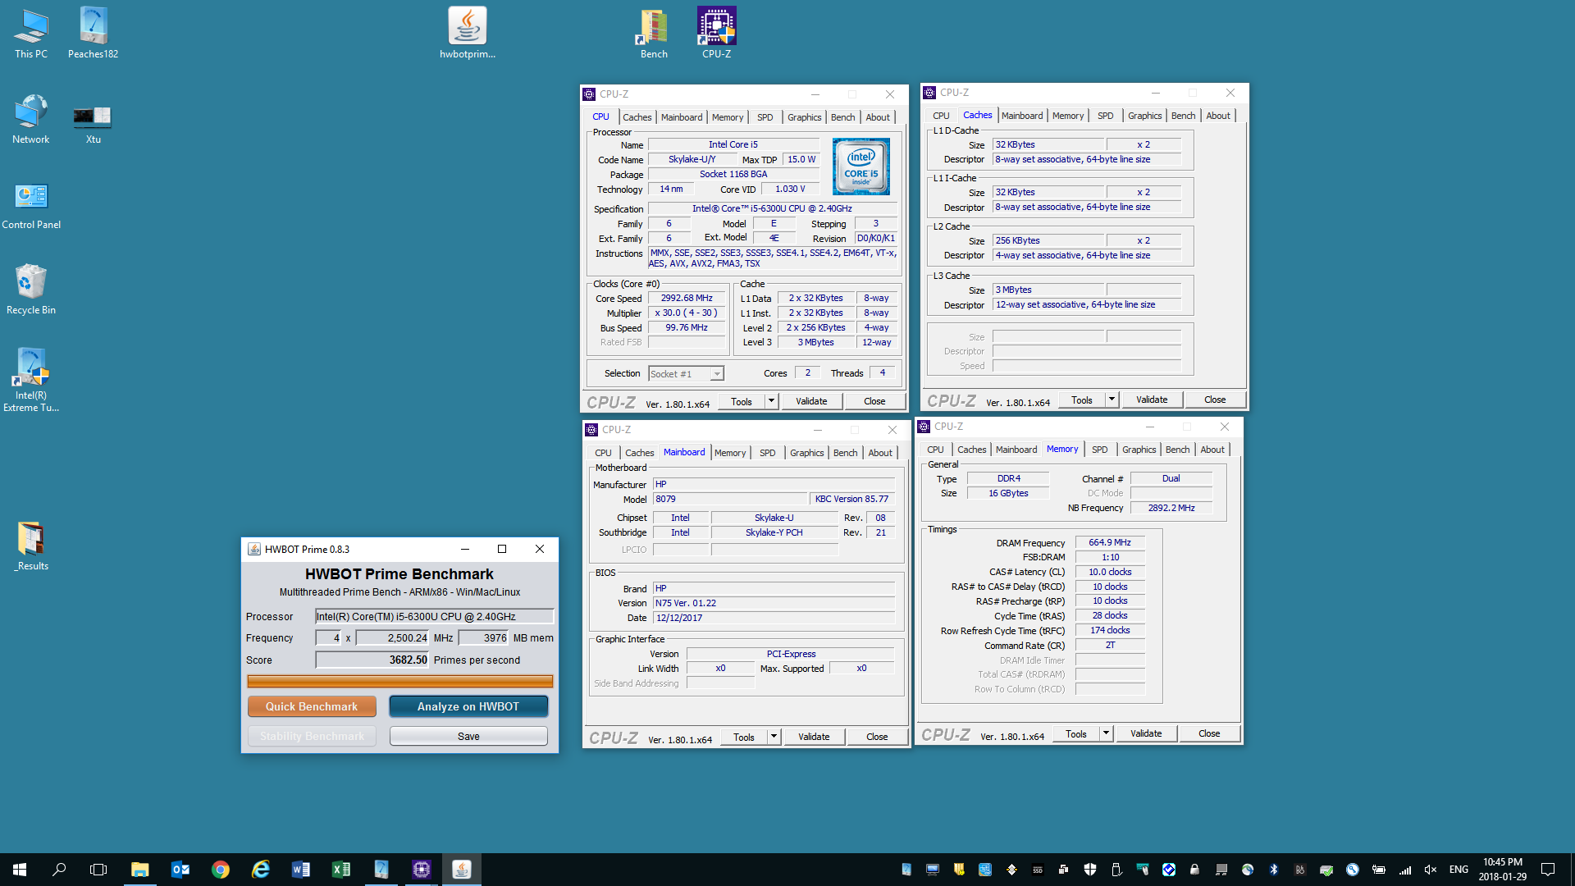
Task: Switch to HWBOT Prime Java taskbar icon
Action: 462,870
